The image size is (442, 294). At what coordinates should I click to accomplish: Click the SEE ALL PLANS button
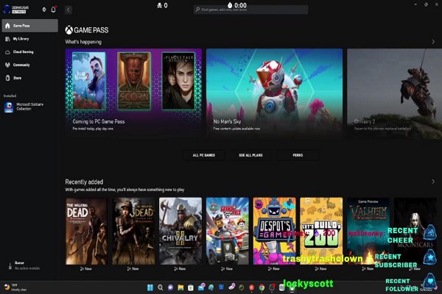pyautogui.click(x=250, y=155)
